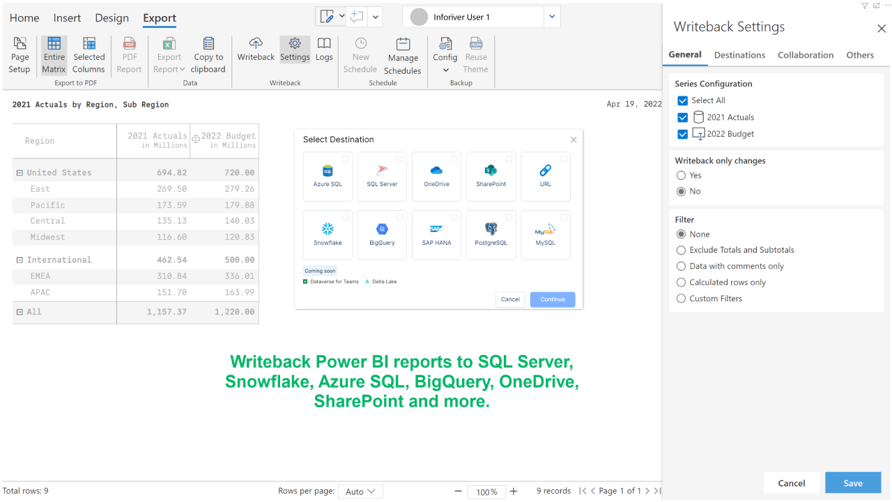The height and width of the screenshot is (502, 892).
Task: Open the Rows per page Auto dropdown
Action: (360, 492)
